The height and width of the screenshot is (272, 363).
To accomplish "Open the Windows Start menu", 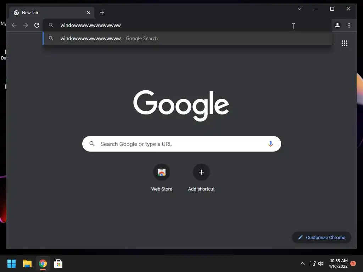I will 11,263.
